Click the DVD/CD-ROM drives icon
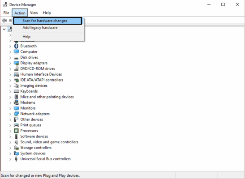 click(x=16, y=68)
